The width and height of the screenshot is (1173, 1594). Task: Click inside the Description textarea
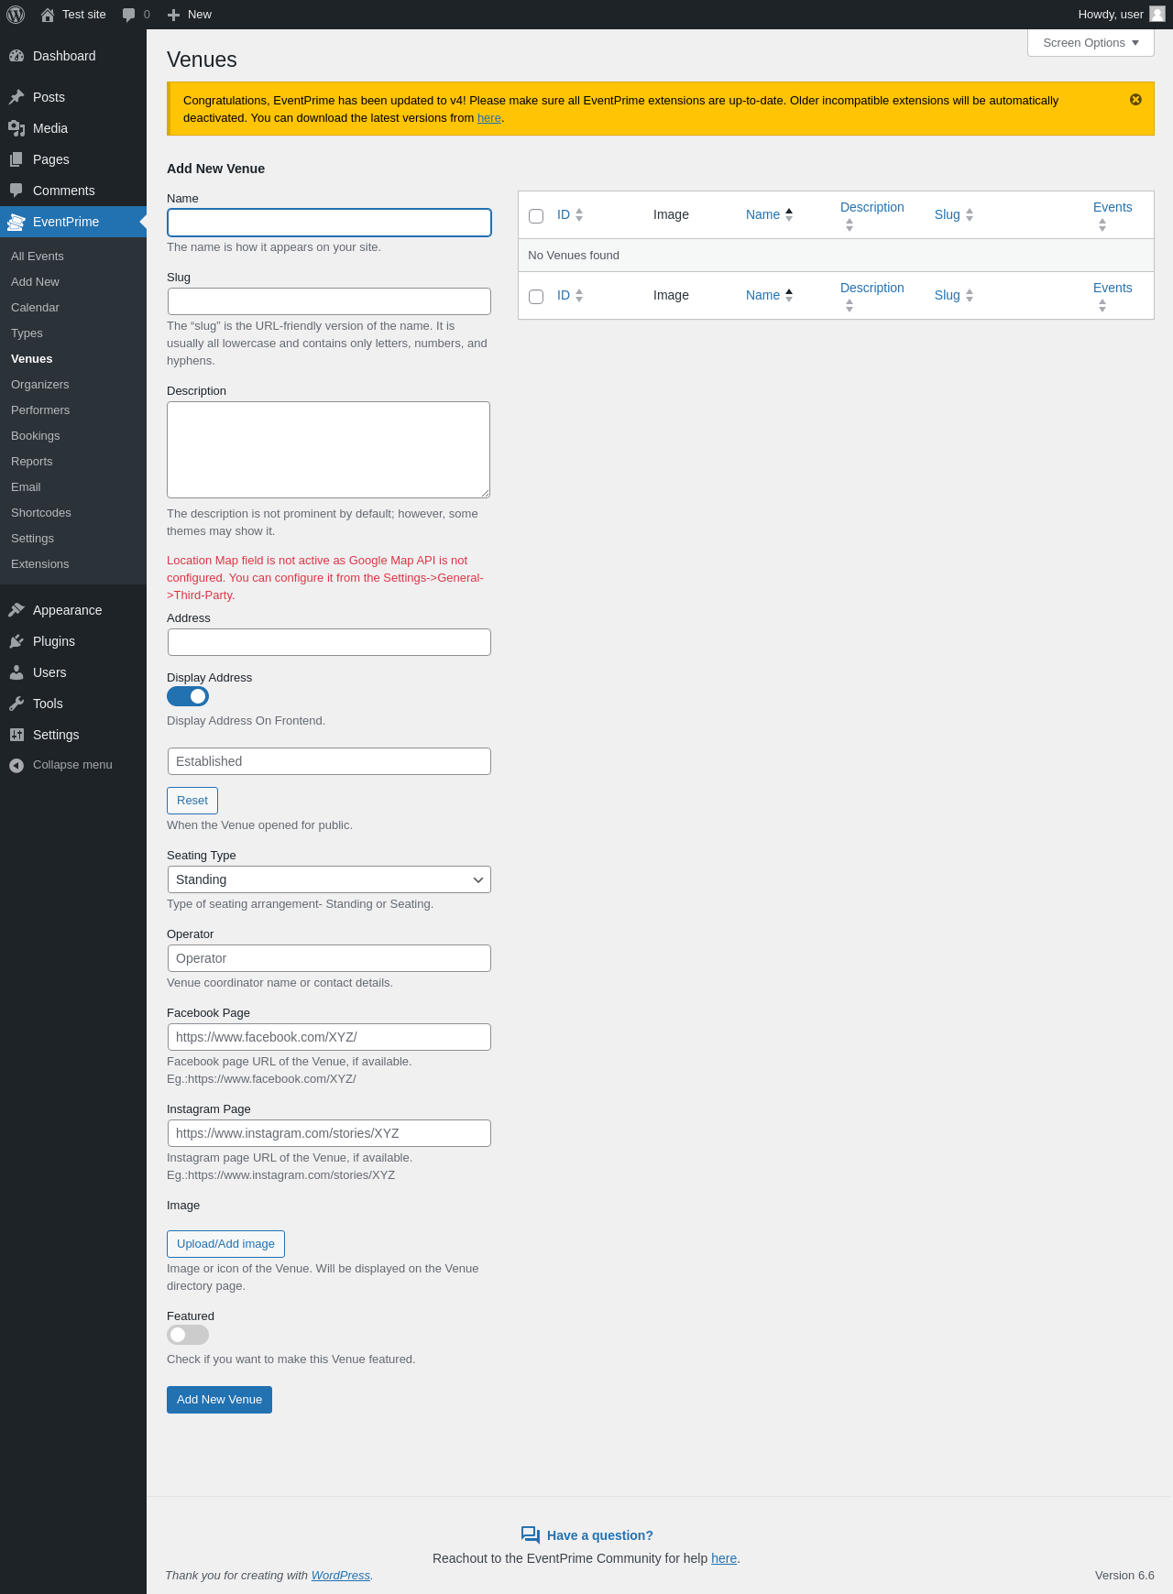pyautogui.click(x=329, y=450)
